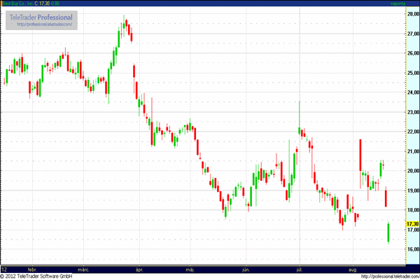Select the 'júl.' month on time axis
The width and height of the screenshot is (420, 280).
click(x=299, y=268)
